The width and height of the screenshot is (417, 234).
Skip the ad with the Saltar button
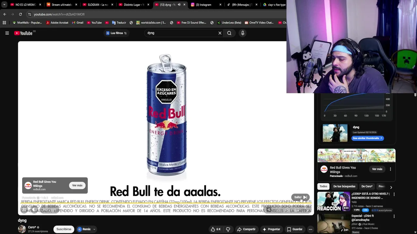(x=300, y=197)
